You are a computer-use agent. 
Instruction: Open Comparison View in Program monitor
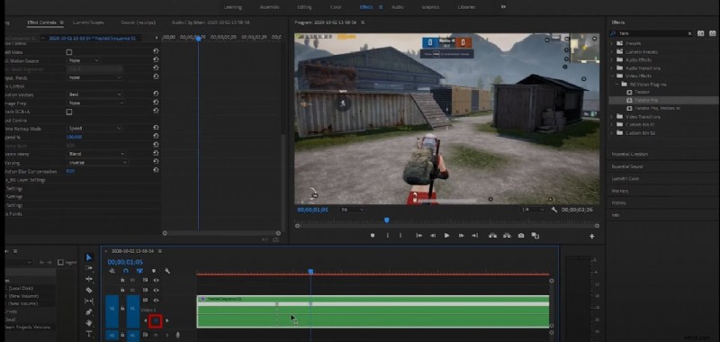535,236
